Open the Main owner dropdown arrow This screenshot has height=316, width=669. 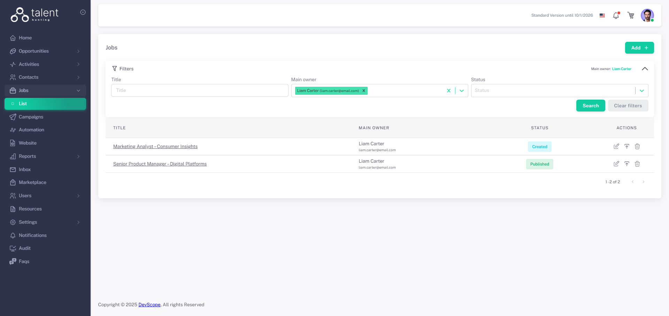click(x=462, y=91)
